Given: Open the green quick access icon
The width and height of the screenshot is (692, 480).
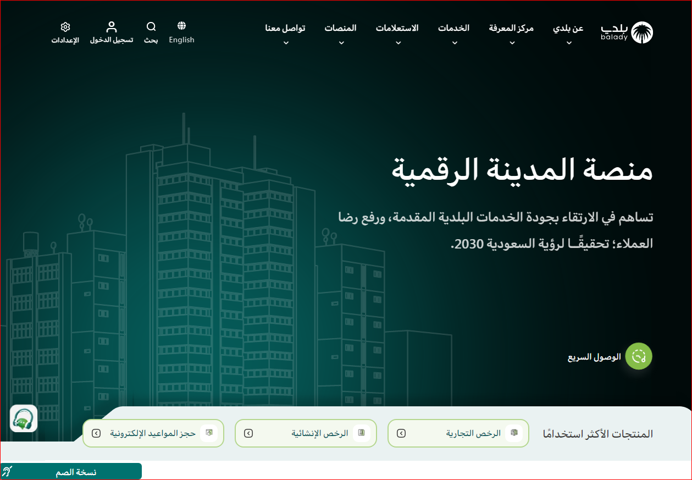Looking at the screenshot, I should 639,356.
